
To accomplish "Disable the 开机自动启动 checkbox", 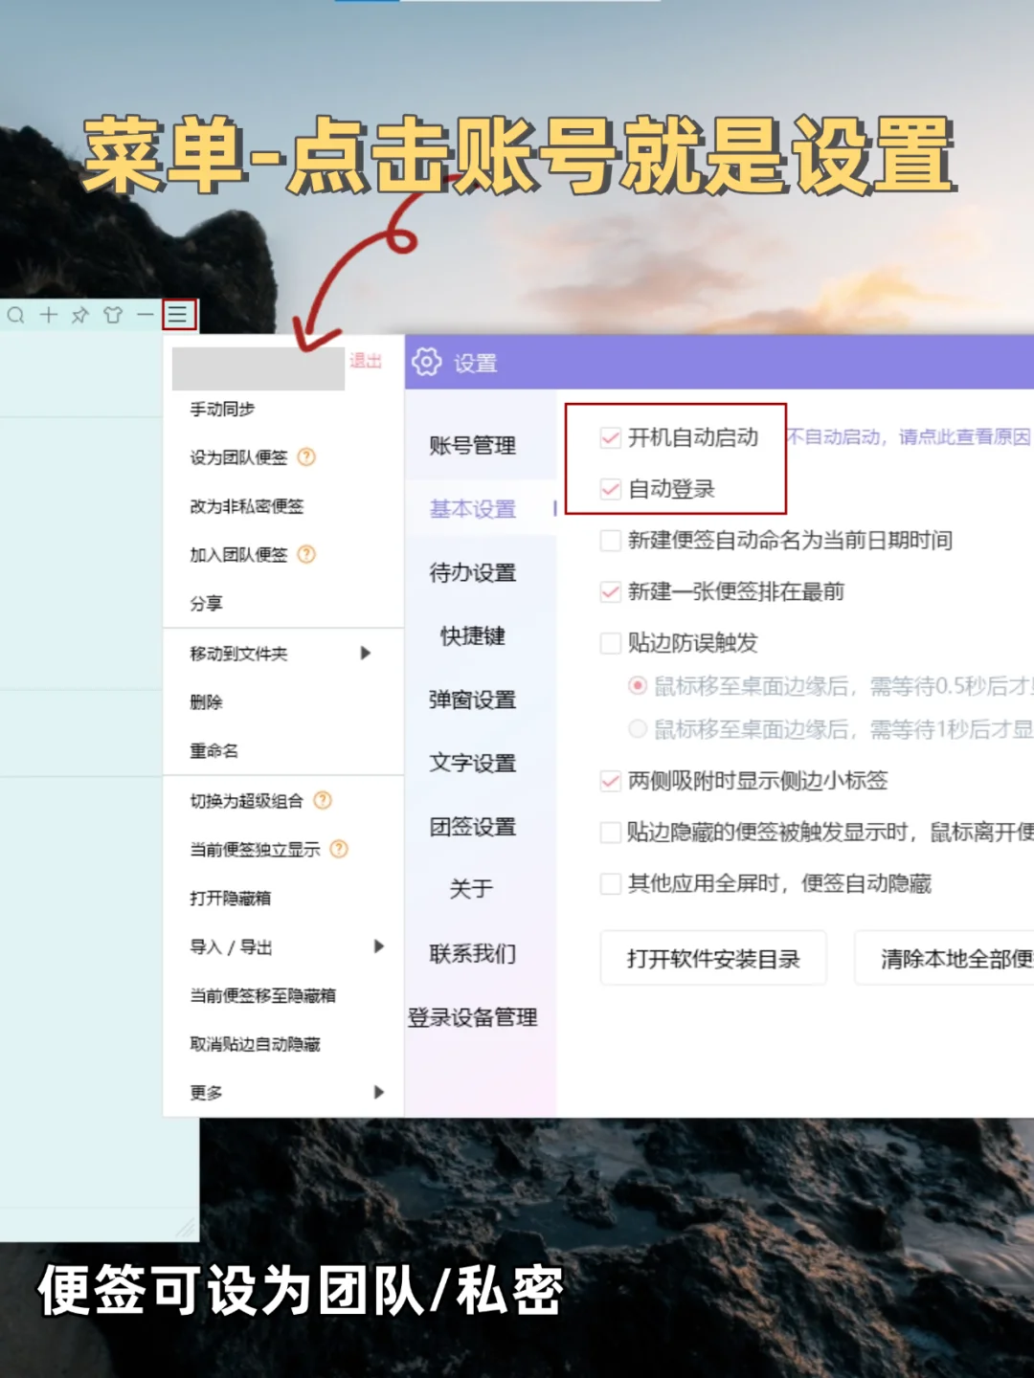I will [610, 437].
